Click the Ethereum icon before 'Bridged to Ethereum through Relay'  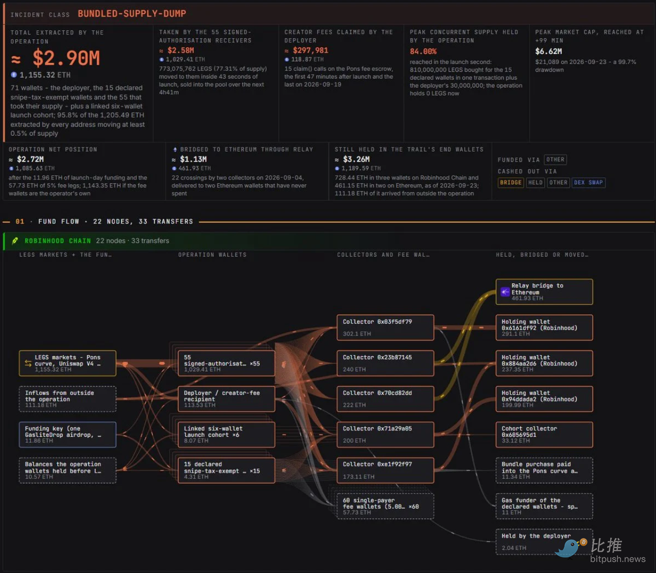click(x=175, y=150)
